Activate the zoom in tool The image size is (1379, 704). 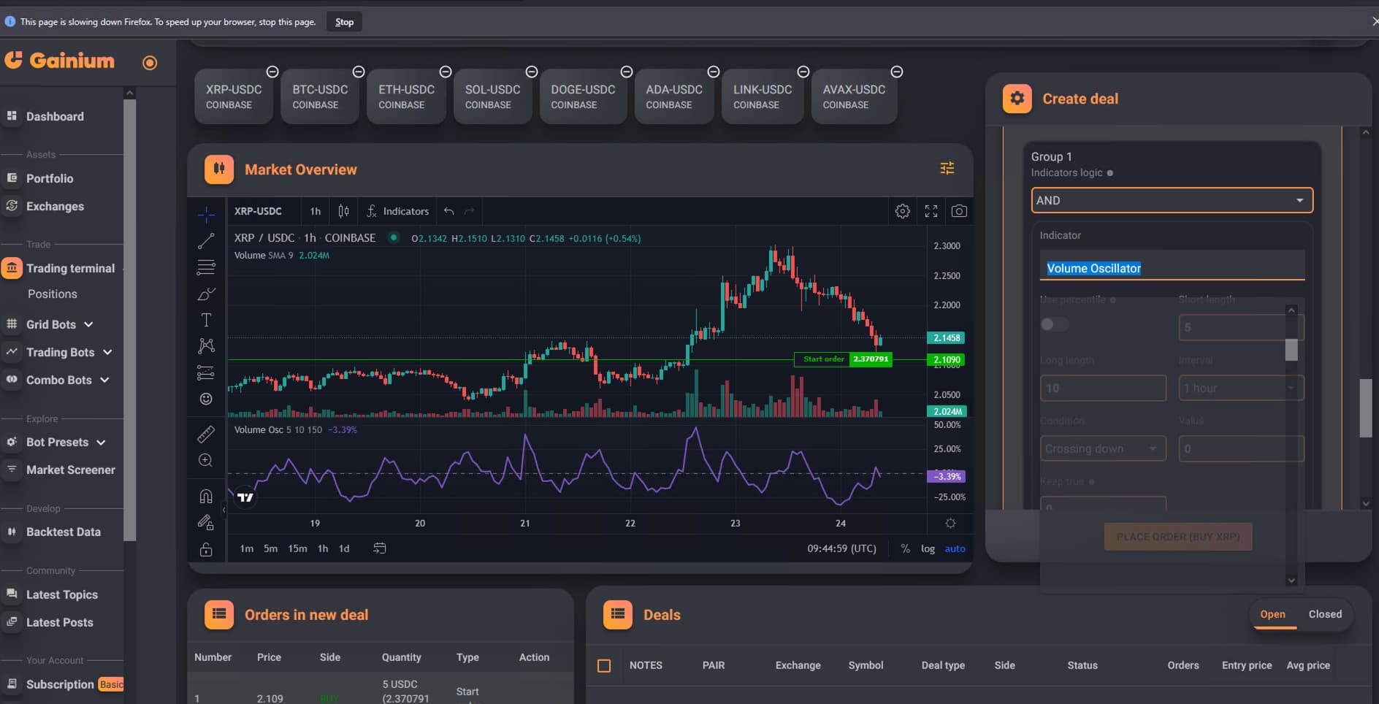coord(207,461)
